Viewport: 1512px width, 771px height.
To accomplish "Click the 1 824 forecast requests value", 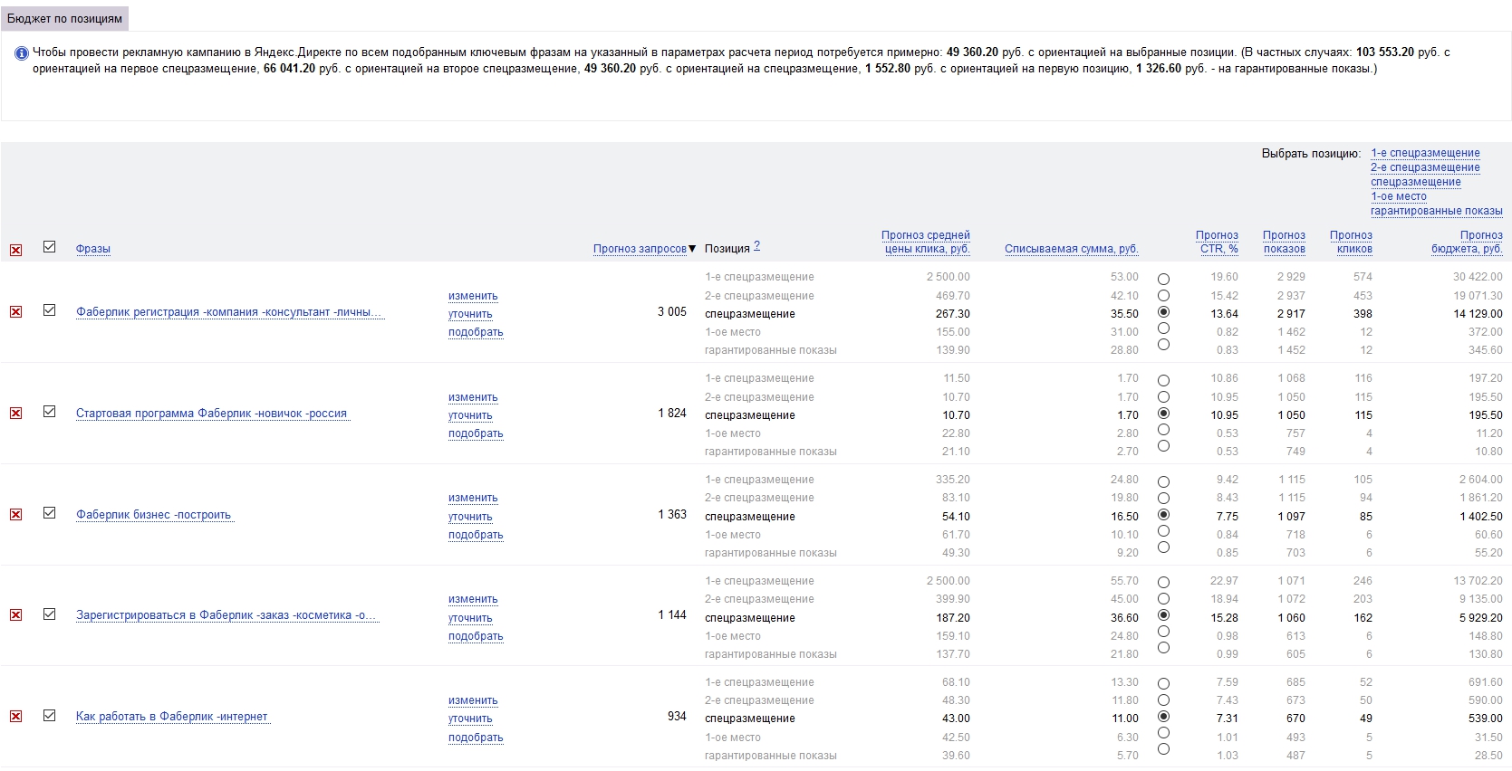I will click(672, 413).
